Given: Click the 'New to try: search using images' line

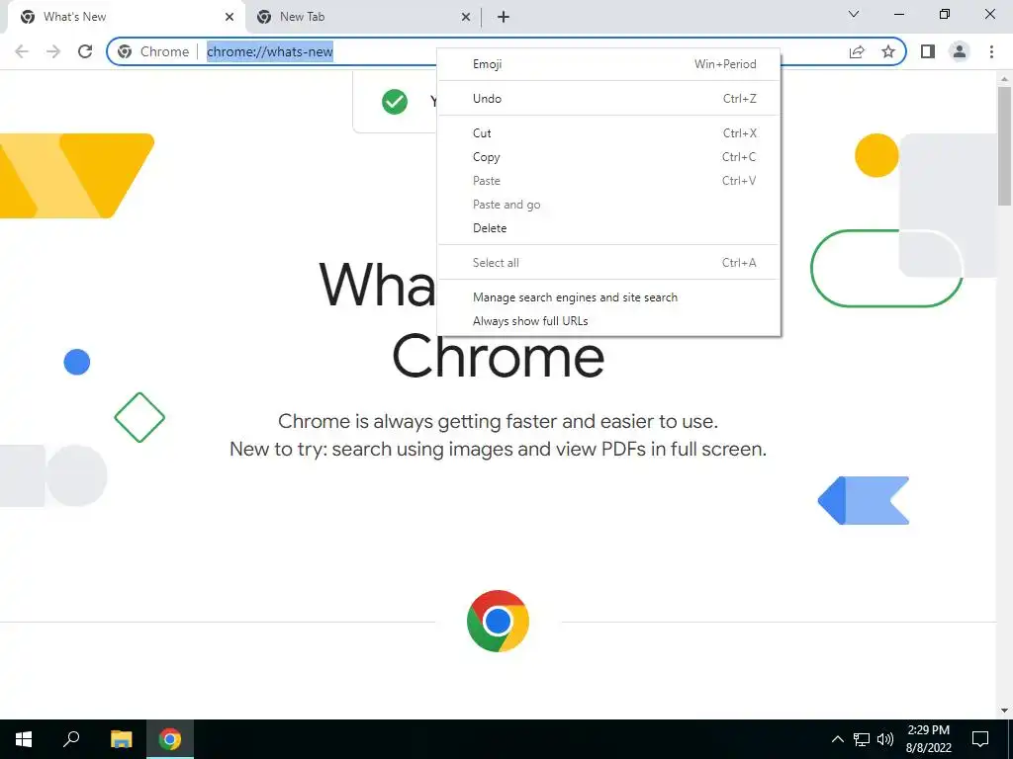Looking at the screenshot, I should pos(499,450).
